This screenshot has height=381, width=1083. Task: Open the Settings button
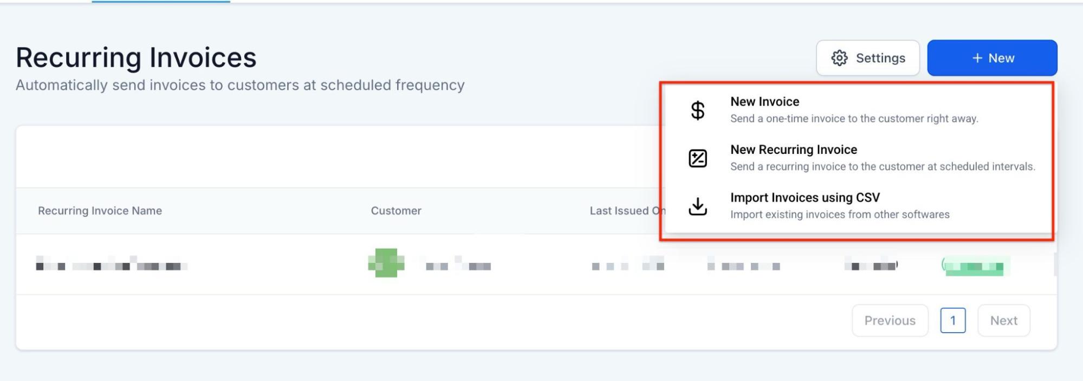click(x=868, y=58)
